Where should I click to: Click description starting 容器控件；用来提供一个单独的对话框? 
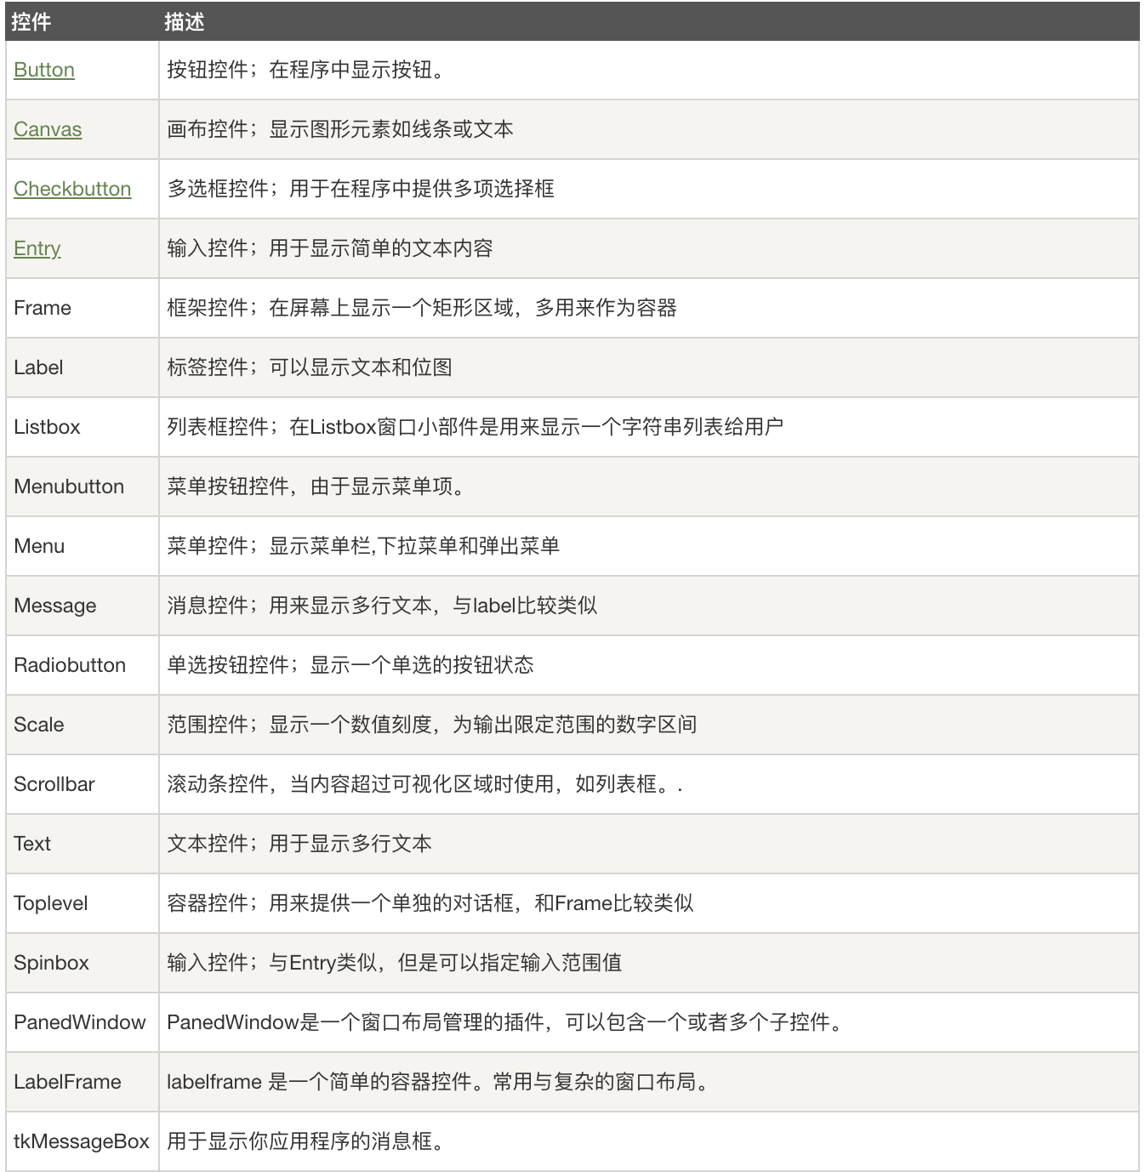(x=430, y=903)
